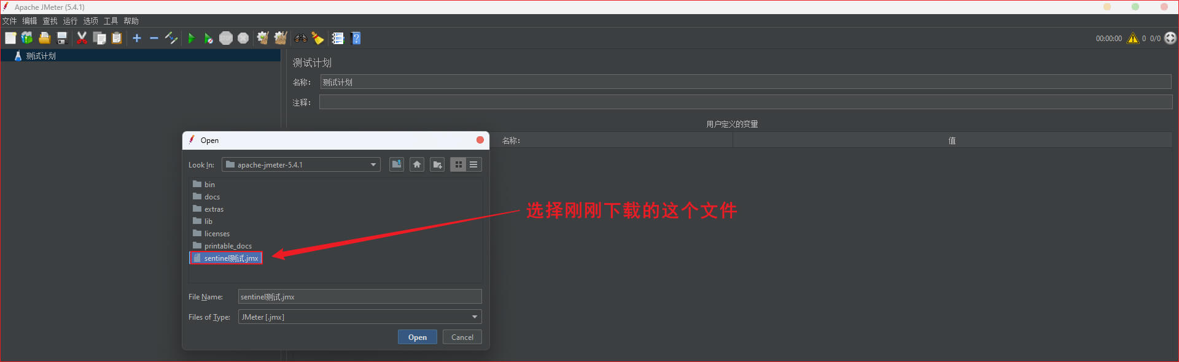The width and height of the screenshot is (1179, 362).
Task: Open the 运行 menu
Action: (x=70, y=21)
